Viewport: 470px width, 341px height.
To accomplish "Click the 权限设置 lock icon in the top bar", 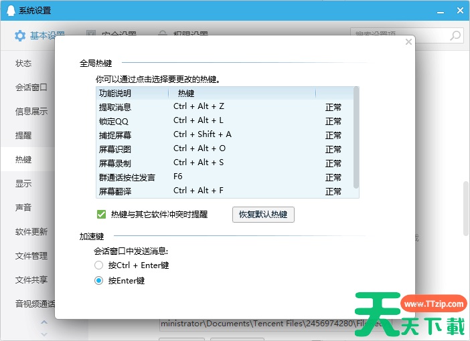I will tap(162, 34).
